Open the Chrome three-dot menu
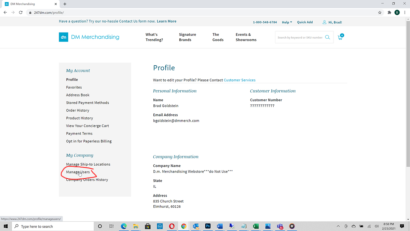The width and height of the screenshot is (410, 231). tap(405, 12)
